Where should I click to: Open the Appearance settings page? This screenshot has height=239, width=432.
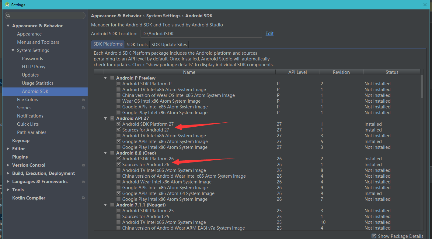tap(29, 34)
